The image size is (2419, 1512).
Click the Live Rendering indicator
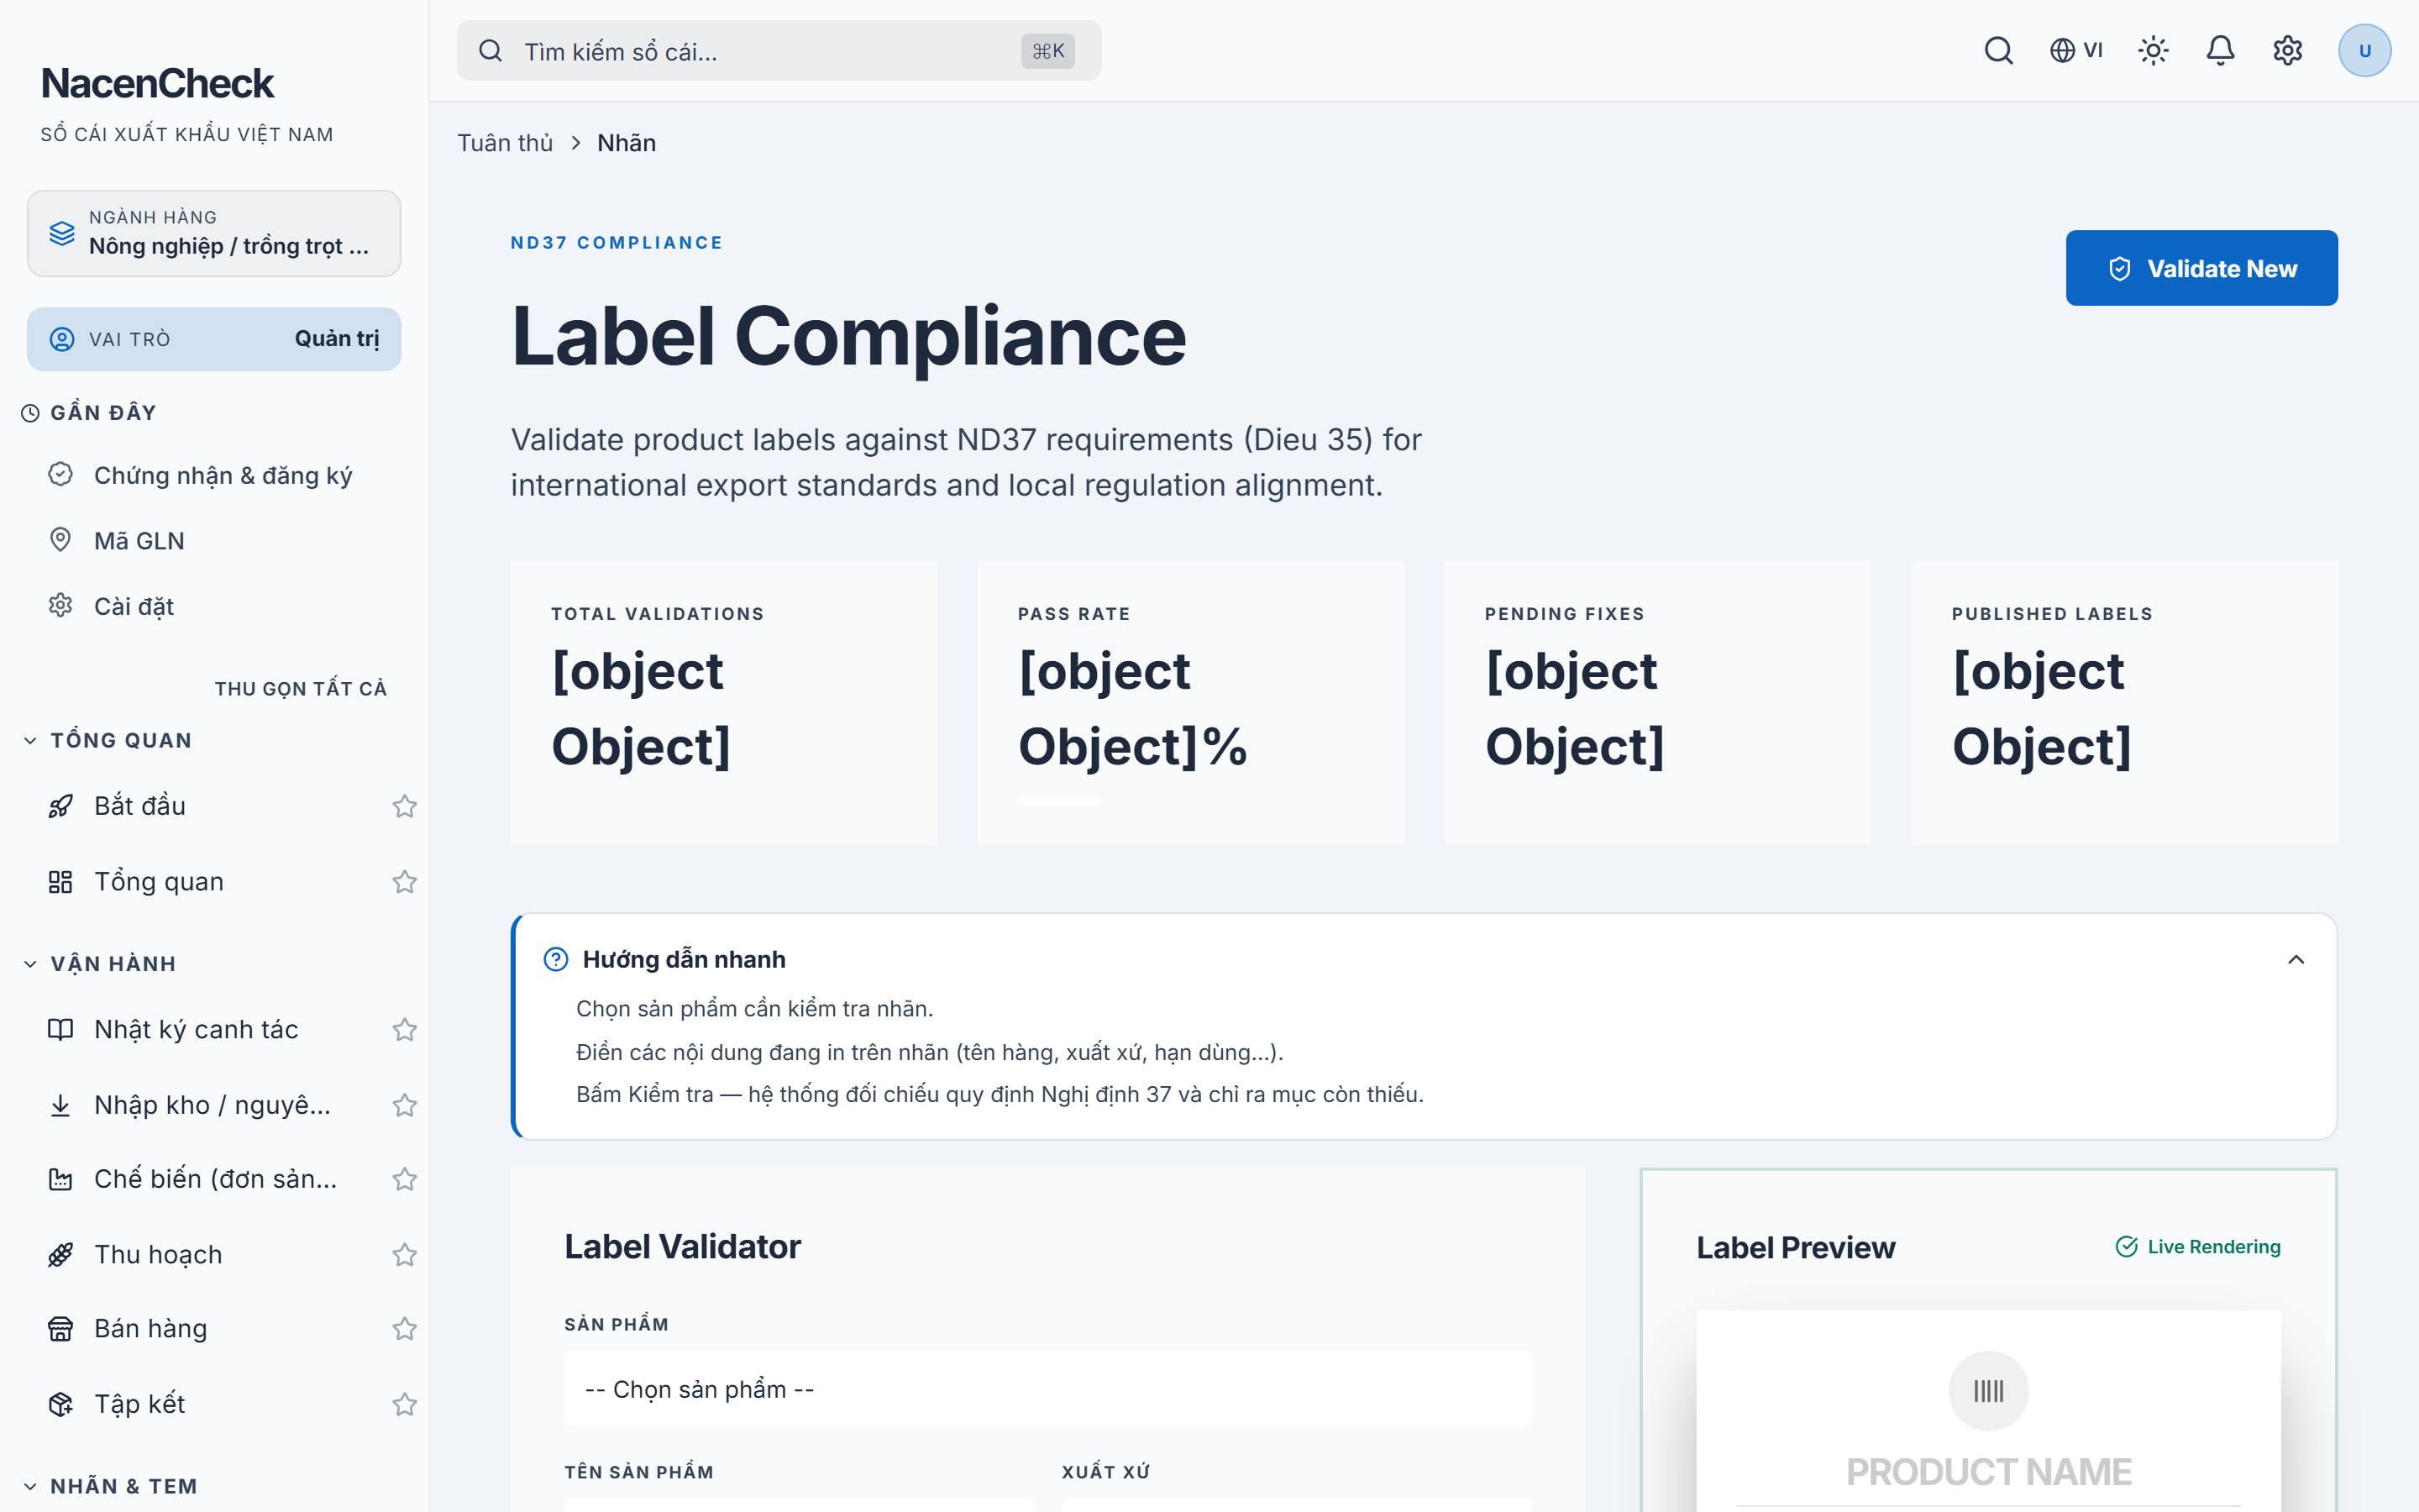point(2198,1247)
